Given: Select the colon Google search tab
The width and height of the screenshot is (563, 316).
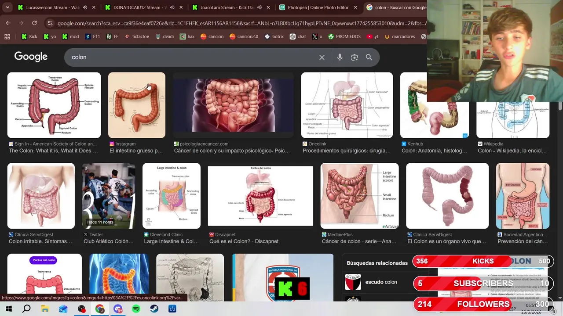Looking at the screenshot, I should pyautogui.click(x=396, y=7).
